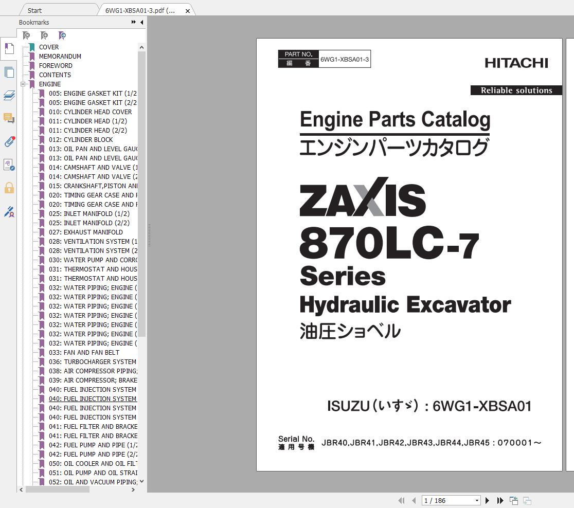Click the bookmarks scroll down arrow
Viewport: 574px width, 508px height.
tap(141, 482)
